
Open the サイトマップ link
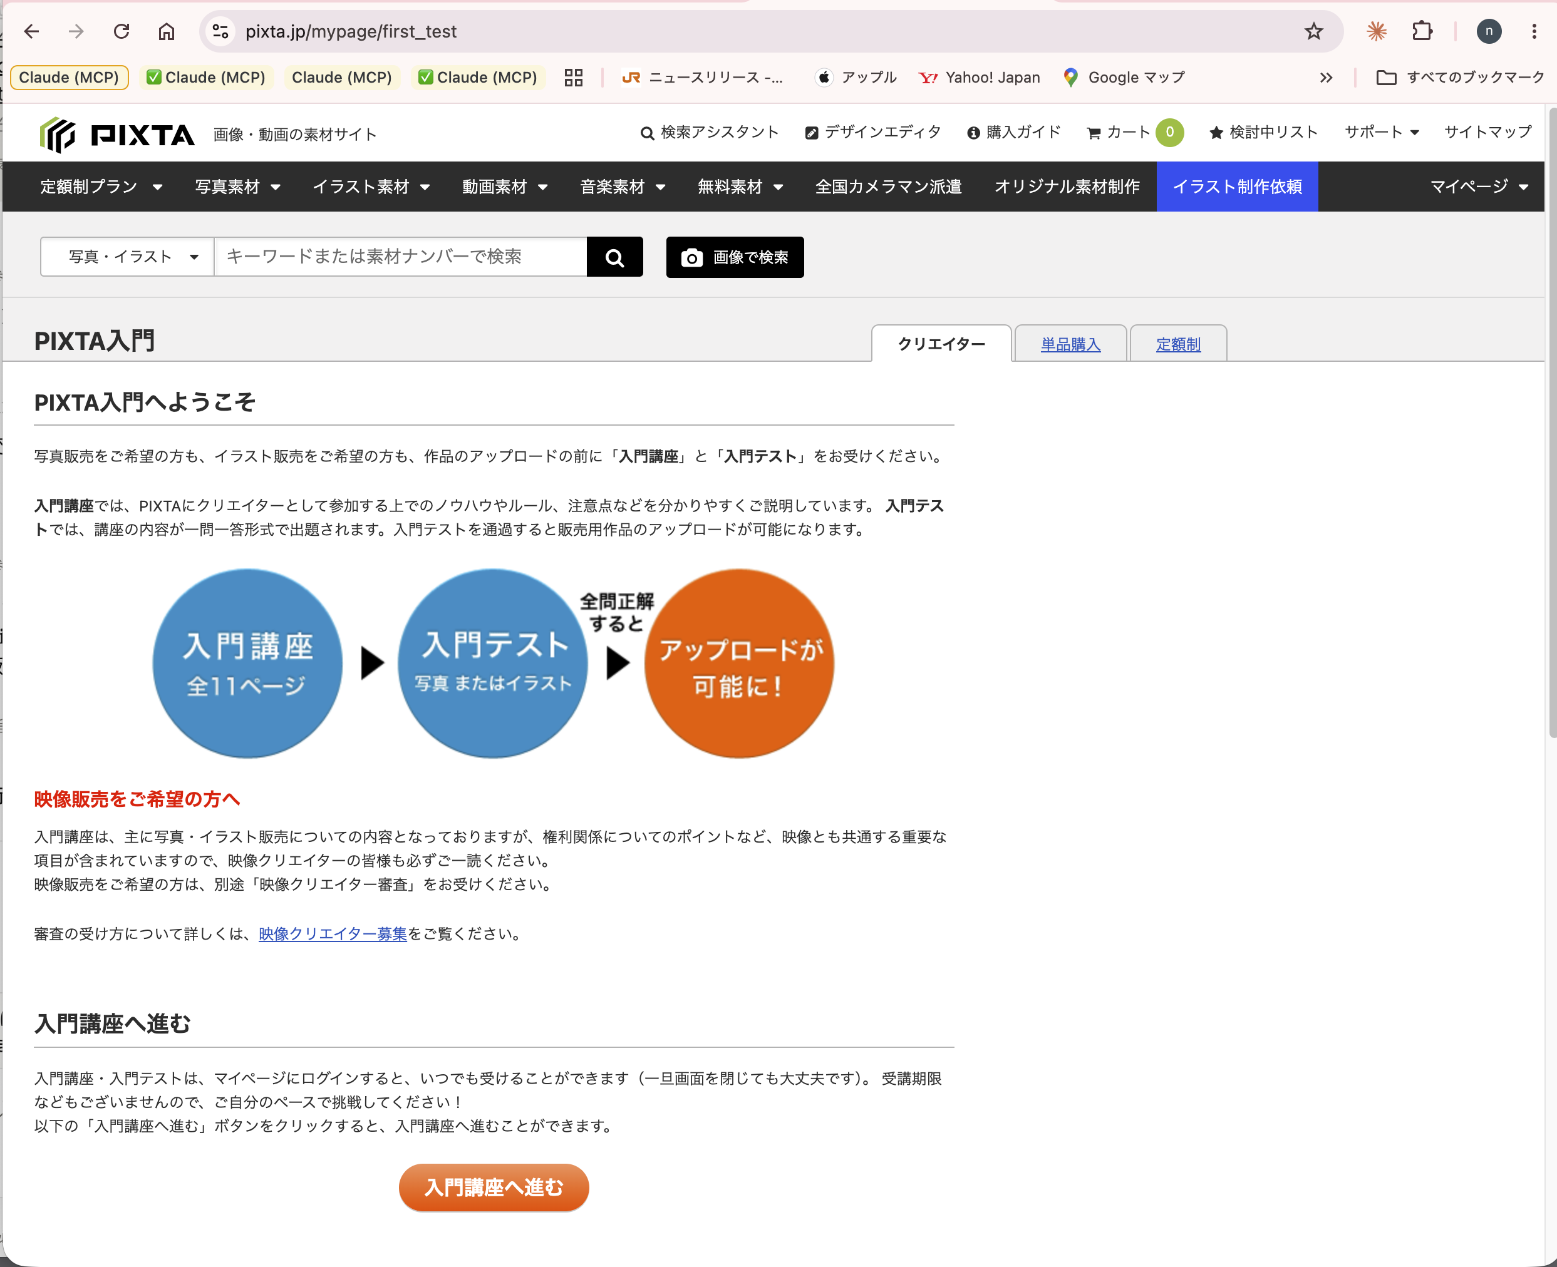point(1487,132)
